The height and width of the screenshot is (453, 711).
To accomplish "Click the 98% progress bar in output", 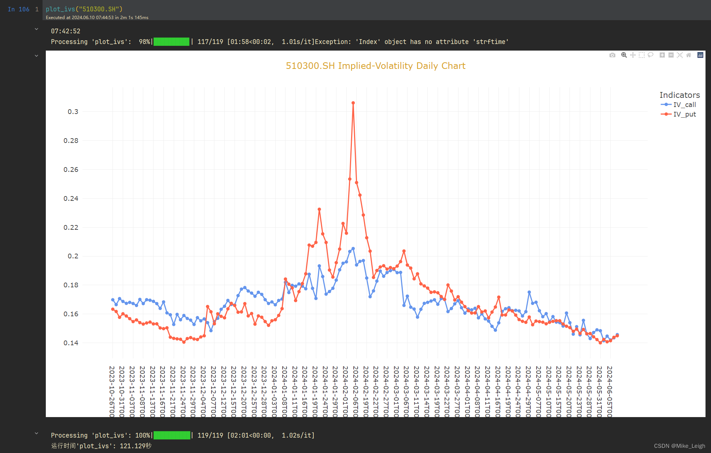I will [x=172, y=41].
